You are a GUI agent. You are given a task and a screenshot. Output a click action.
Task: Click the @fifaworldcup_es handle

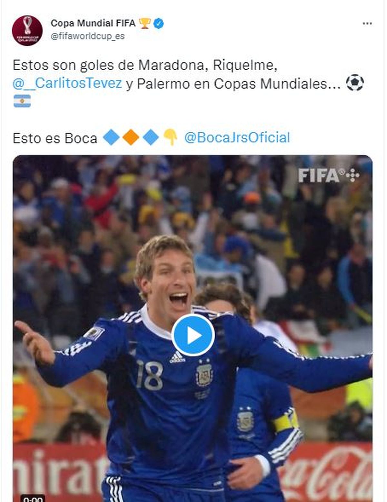(x=87, y=36)
